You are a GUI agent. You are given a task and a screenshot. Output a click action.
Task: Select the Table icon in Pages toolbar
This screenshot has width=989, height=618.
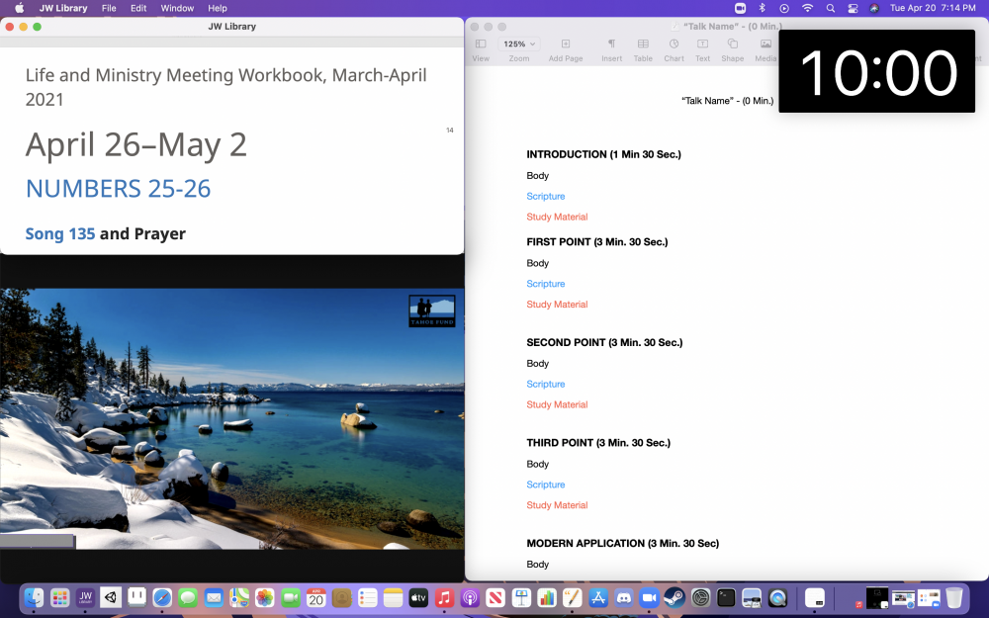pos(643,44)
